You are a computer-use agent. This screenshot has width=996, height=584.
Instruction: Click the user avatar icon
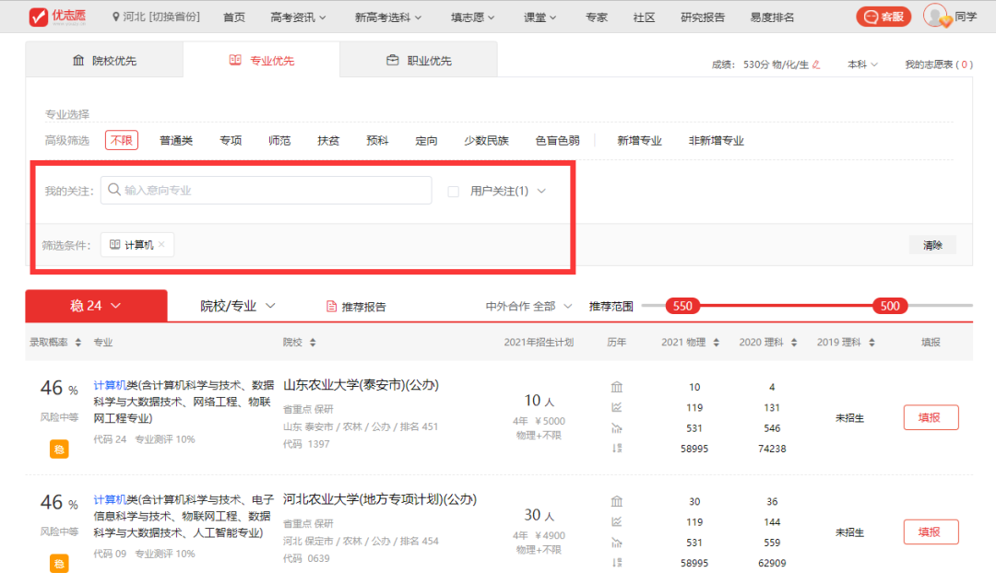[x=936, y=17]
